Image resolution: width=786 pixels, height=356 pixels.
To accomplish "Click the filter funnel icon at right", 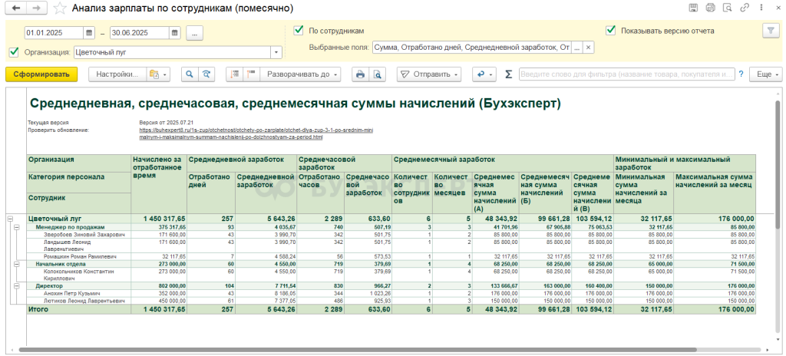I will pyautogui.click(x=770, y=31).
